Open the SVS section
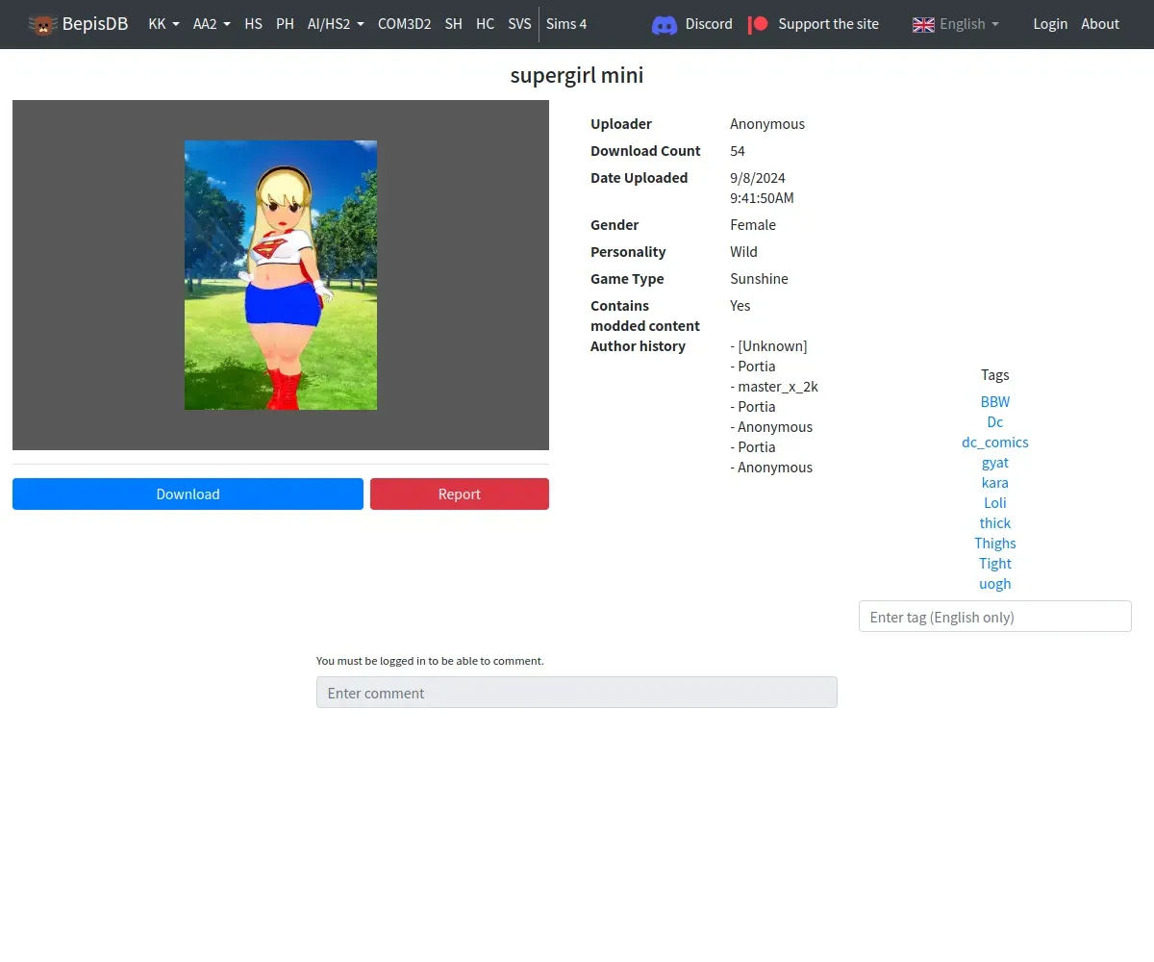Viewport: 1154px width, 962px height. [519, 24]
